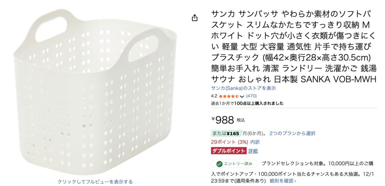Click the 税込 tax-included label
This screenshot has width=385, height=186.
[241, 120]
